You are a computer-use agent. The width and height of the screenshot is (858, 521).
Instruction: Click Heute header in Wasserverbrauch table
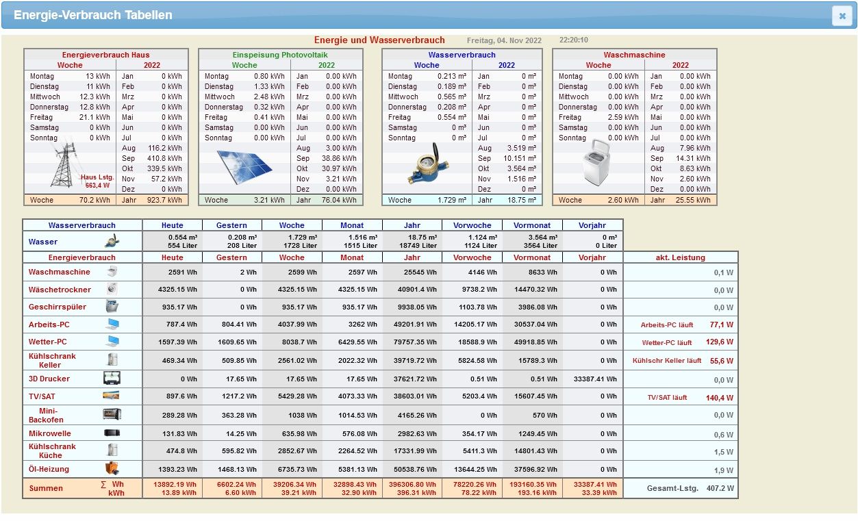(x=173, y=225)
